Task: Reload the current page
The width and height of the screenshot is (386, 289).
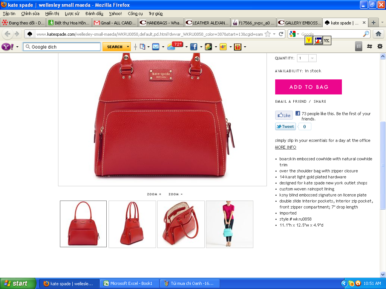Action: [281, 34]
